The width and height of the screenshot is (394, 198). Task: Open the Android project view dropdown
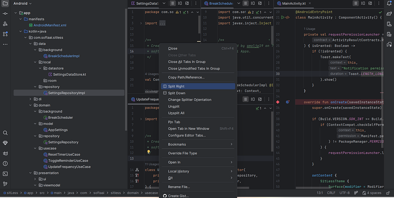click(x=22, y=4)
